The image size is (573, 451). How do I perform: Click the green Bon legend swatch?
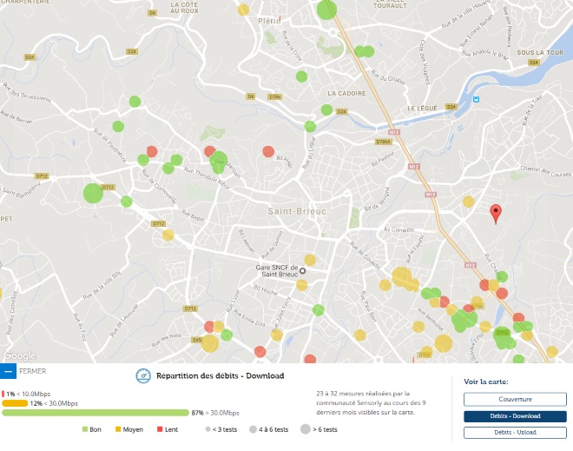pos(85,429)
